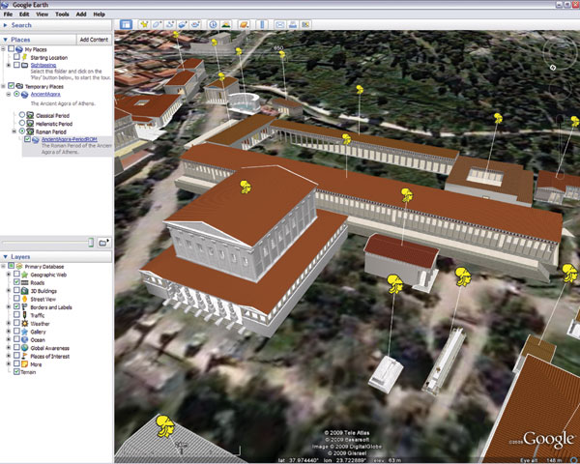The width and height of the screenshot is (580, 464).
Task: Select the Add Path tool
Action: pyautogui.click(x=170, y=22)
